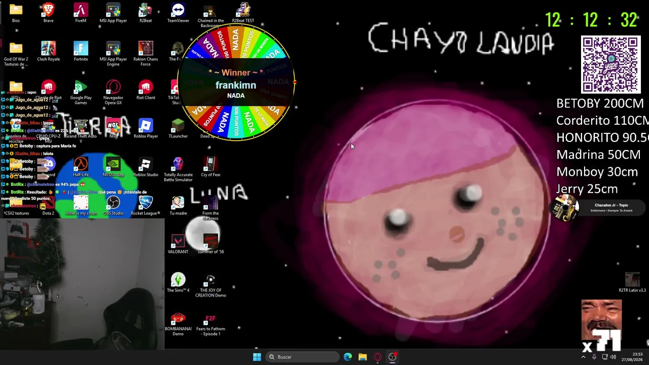This screenshot has height=365, width=649.
Task: Open the Bios folder on the desktop
Action: pyautogui.click(x=16, y=13)
